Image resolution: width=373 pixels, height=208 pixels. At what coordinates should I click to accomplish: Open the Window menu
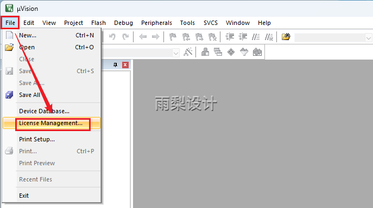point(238,23)
